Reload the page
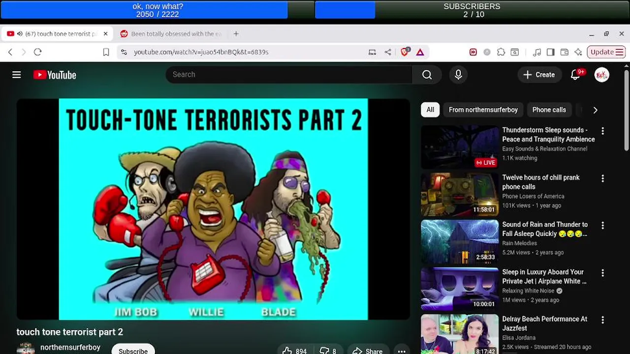The height and width of the screenshot is (354, 630). 38,52
